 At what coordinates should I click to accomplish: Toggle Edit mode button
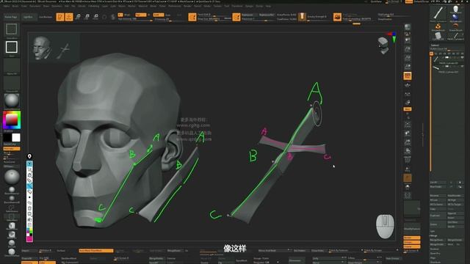60,17
